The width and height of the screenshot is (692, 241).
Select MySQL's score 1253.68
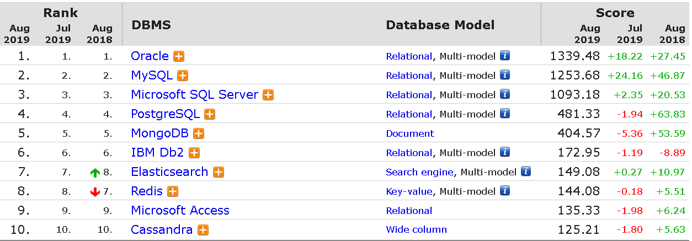point(574,76)
